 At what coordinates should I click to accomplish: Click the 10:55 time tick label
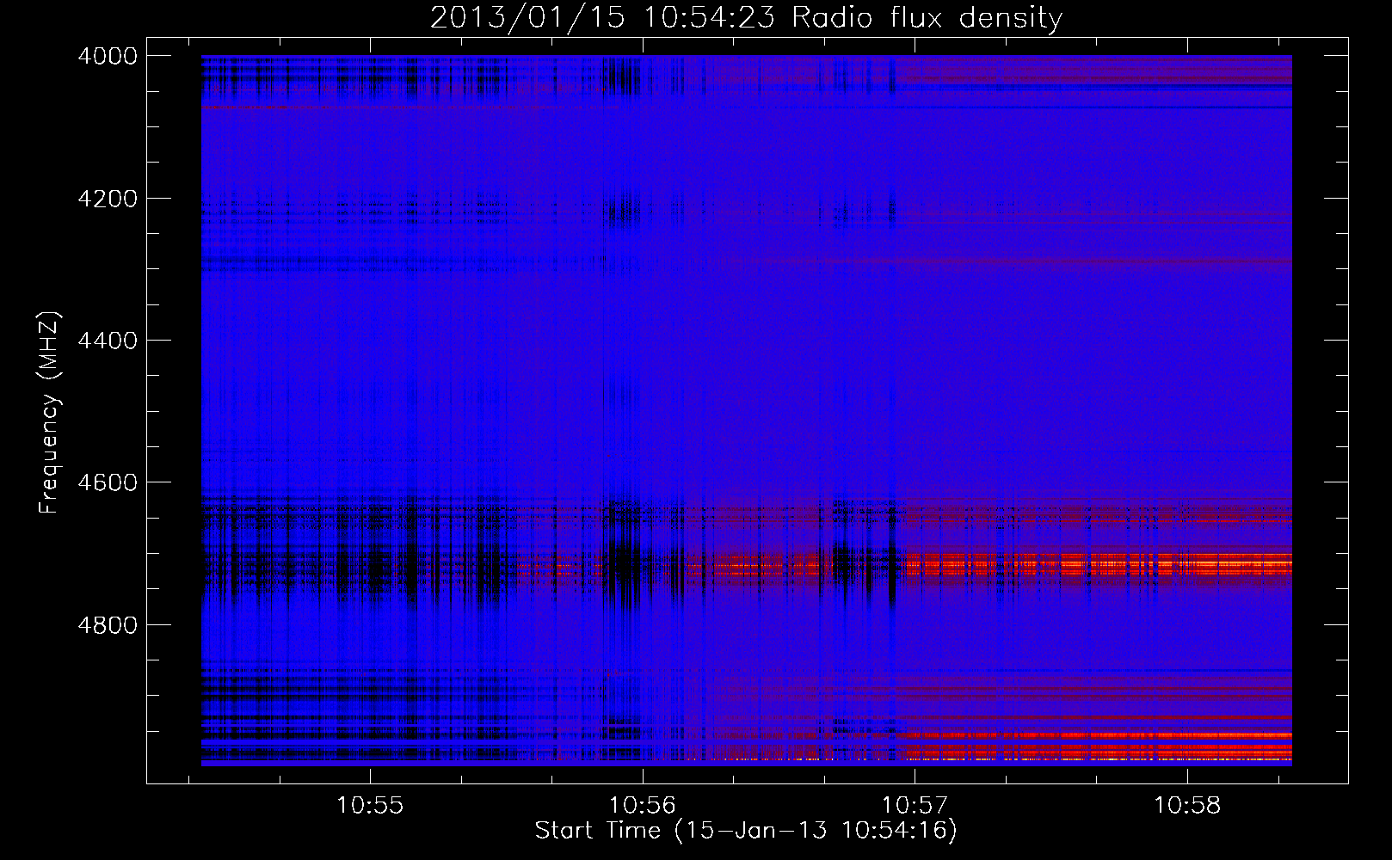coord(370,806)
